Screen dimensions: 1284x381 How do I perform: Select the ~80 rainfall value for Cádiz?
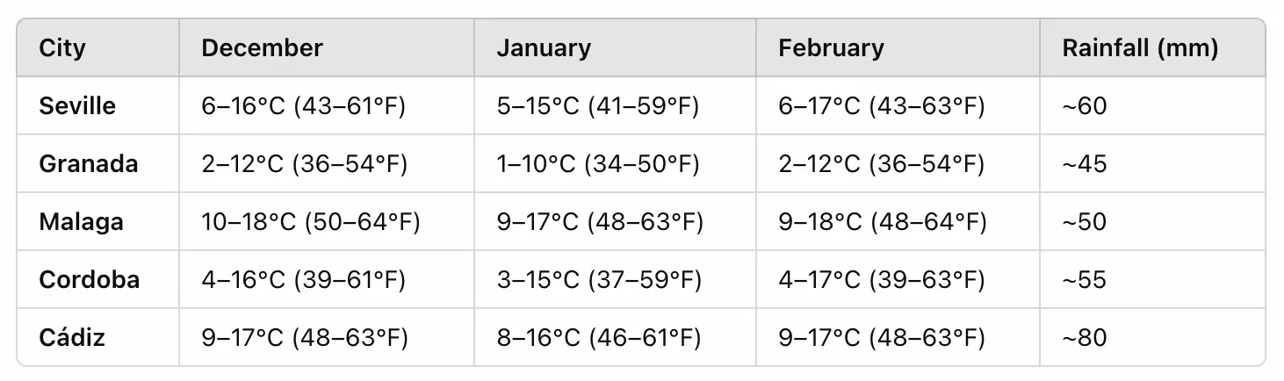1085,337
